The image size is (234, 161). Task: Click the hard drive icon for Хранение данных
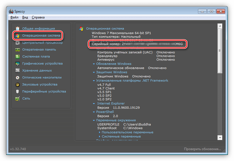click(x=18, y=70)
